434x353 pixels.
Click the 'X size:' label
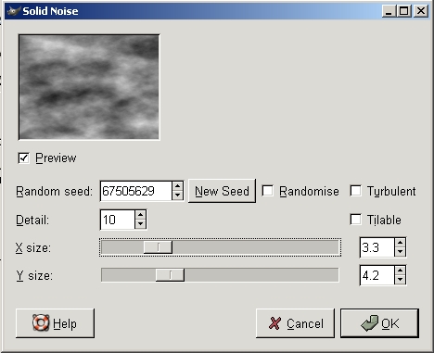coord(33,247)
